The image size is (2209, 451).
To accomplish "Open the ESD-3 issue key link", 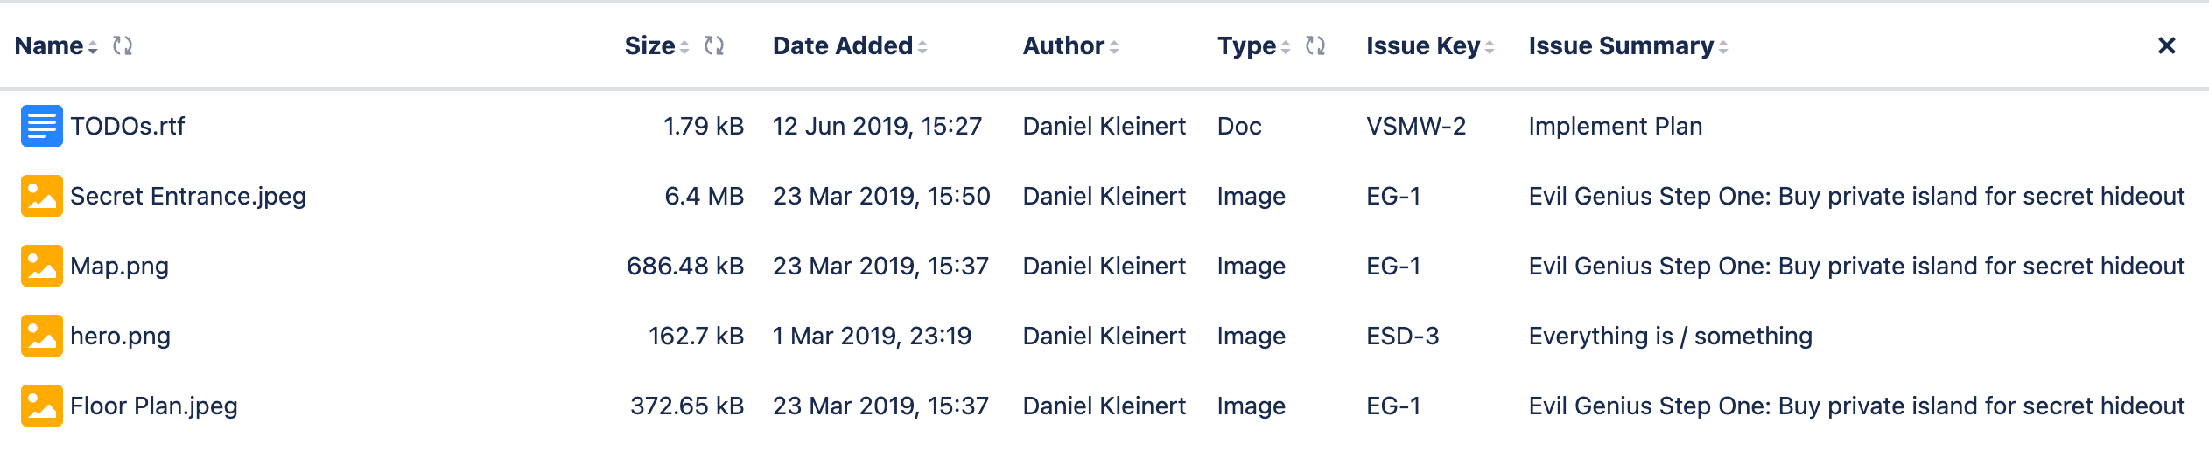I will 1402,336.
